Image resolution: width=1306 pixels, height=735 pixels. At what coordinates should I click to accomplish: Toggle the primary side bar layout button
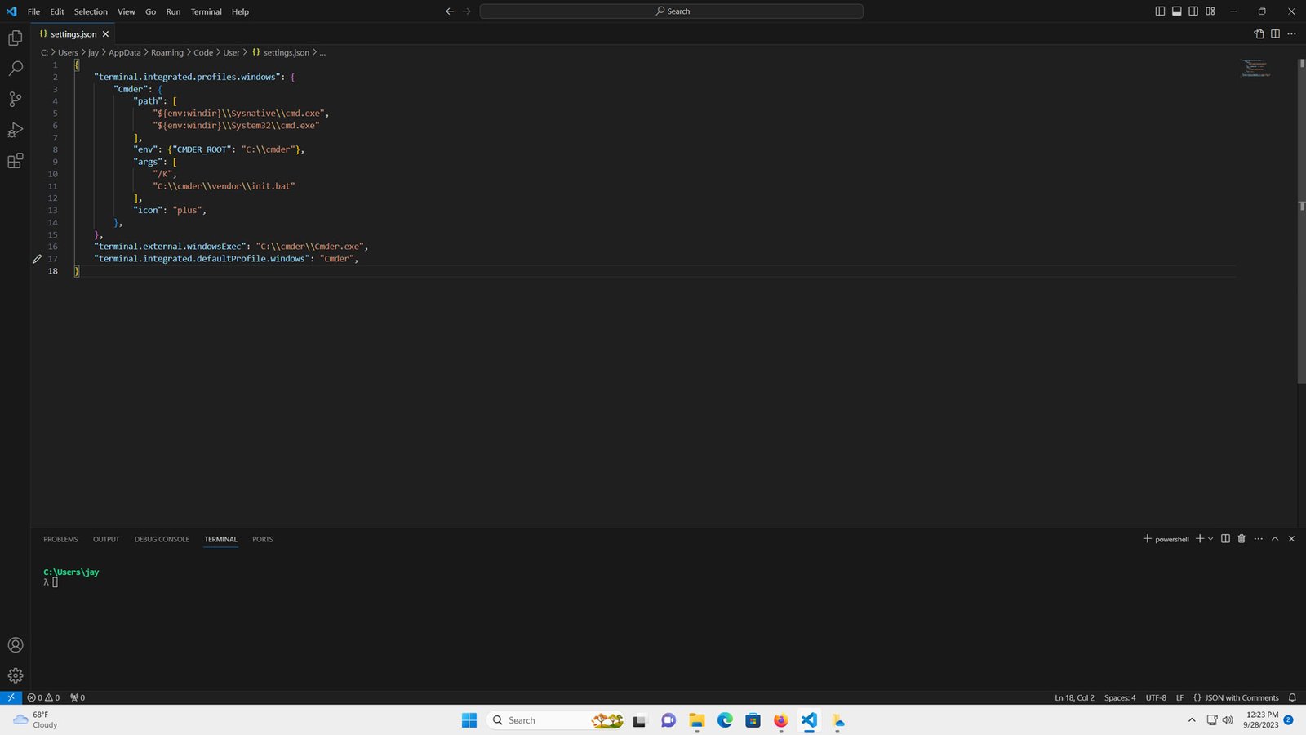pyautogui.click(x=1160, y=11)
